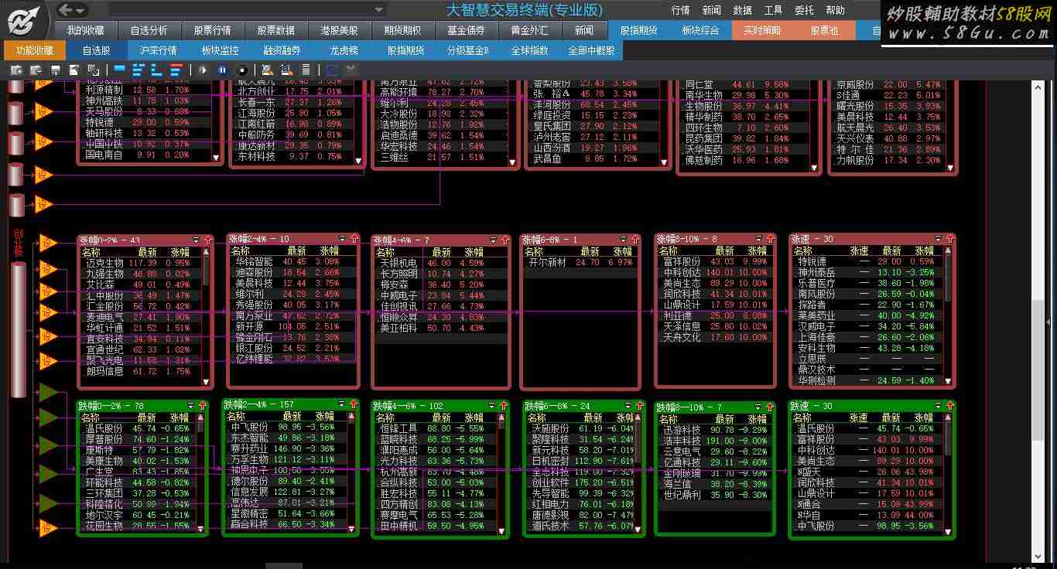Select stock row 华铭智能
The height and width of the screenshot is (569, 1057).
tap(289, 261)
